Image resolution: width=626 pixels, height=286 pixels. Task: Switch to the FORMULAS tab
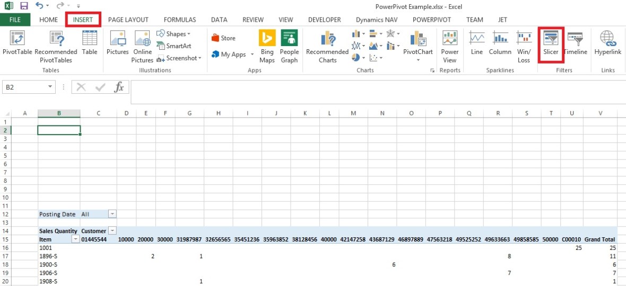coord(180,20)
